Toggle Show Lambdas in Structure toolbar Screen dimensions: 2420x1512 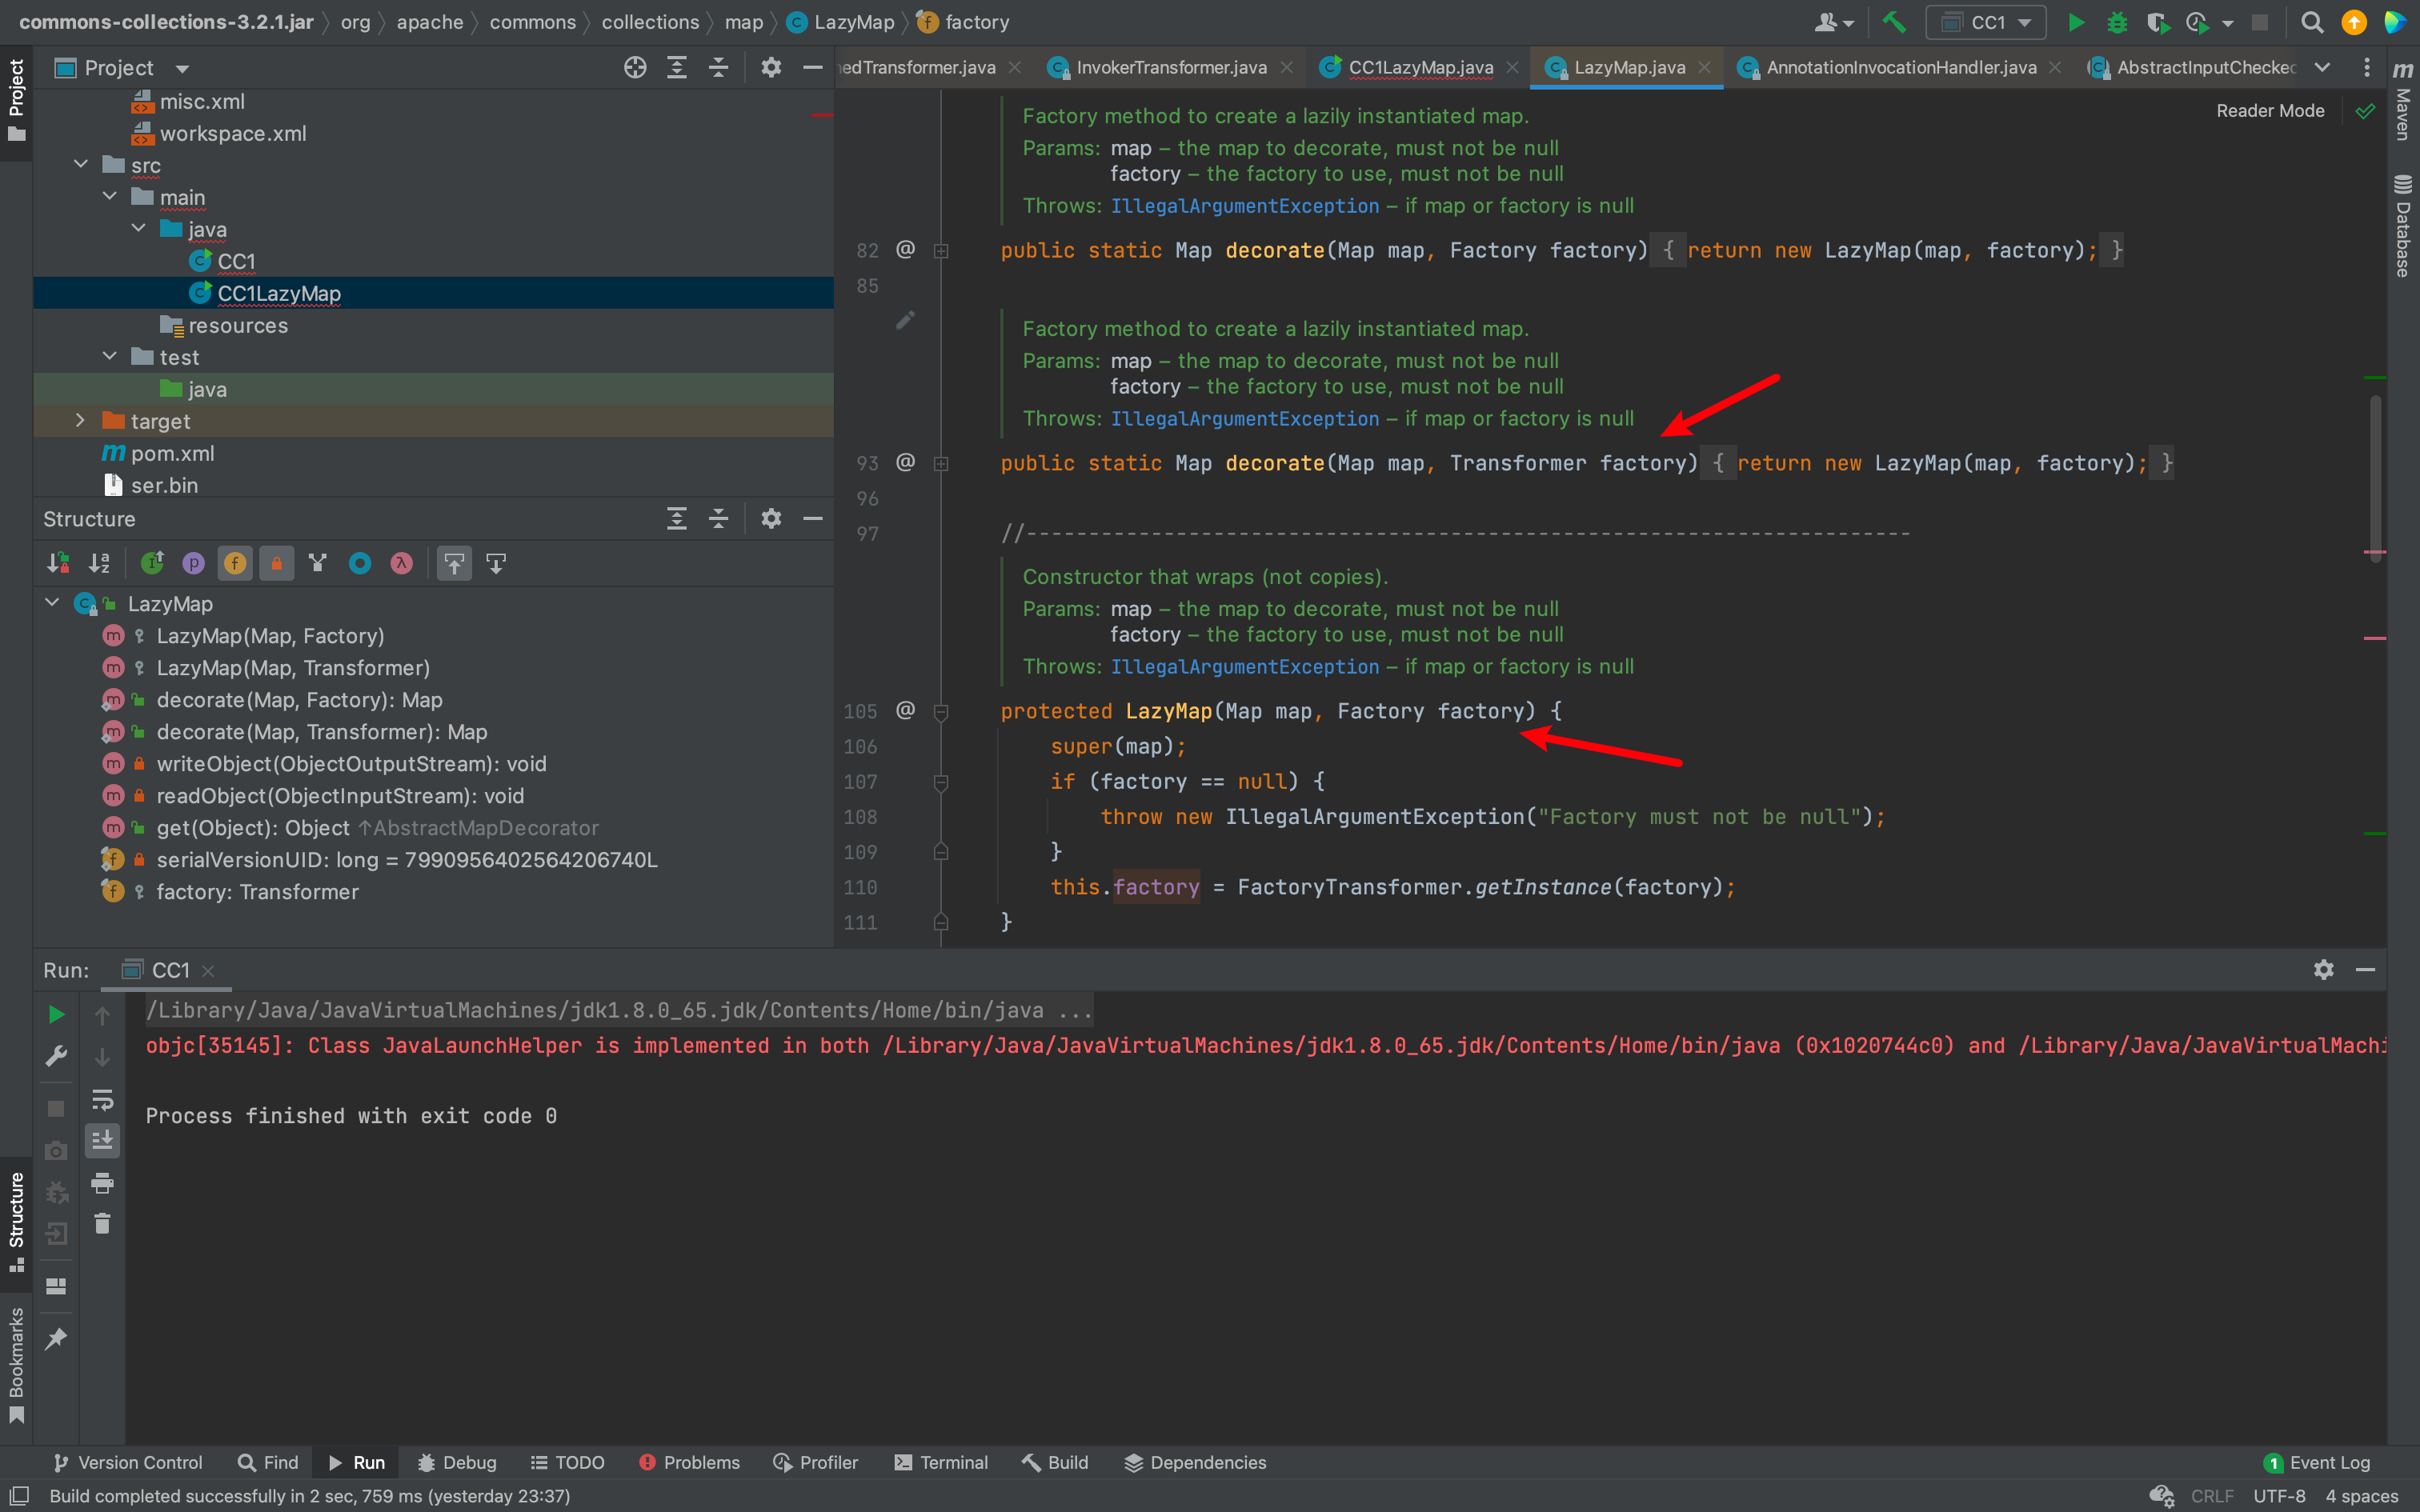401,563
